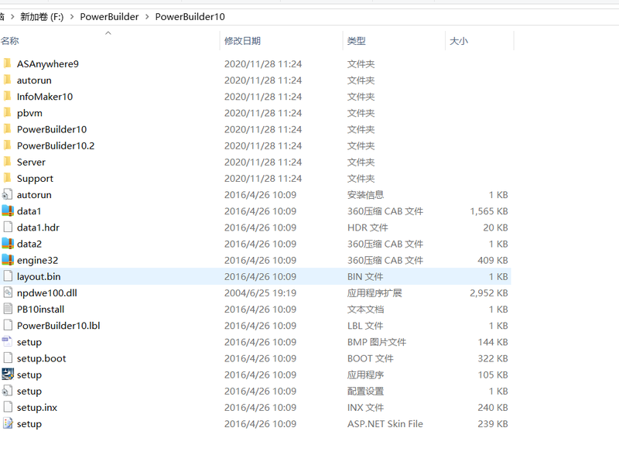
Task: Click the 应用程序 type cell for setup
Action: [365, 375]
